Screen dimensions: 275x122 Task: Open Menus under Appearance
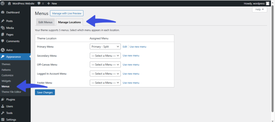point(5,86)
